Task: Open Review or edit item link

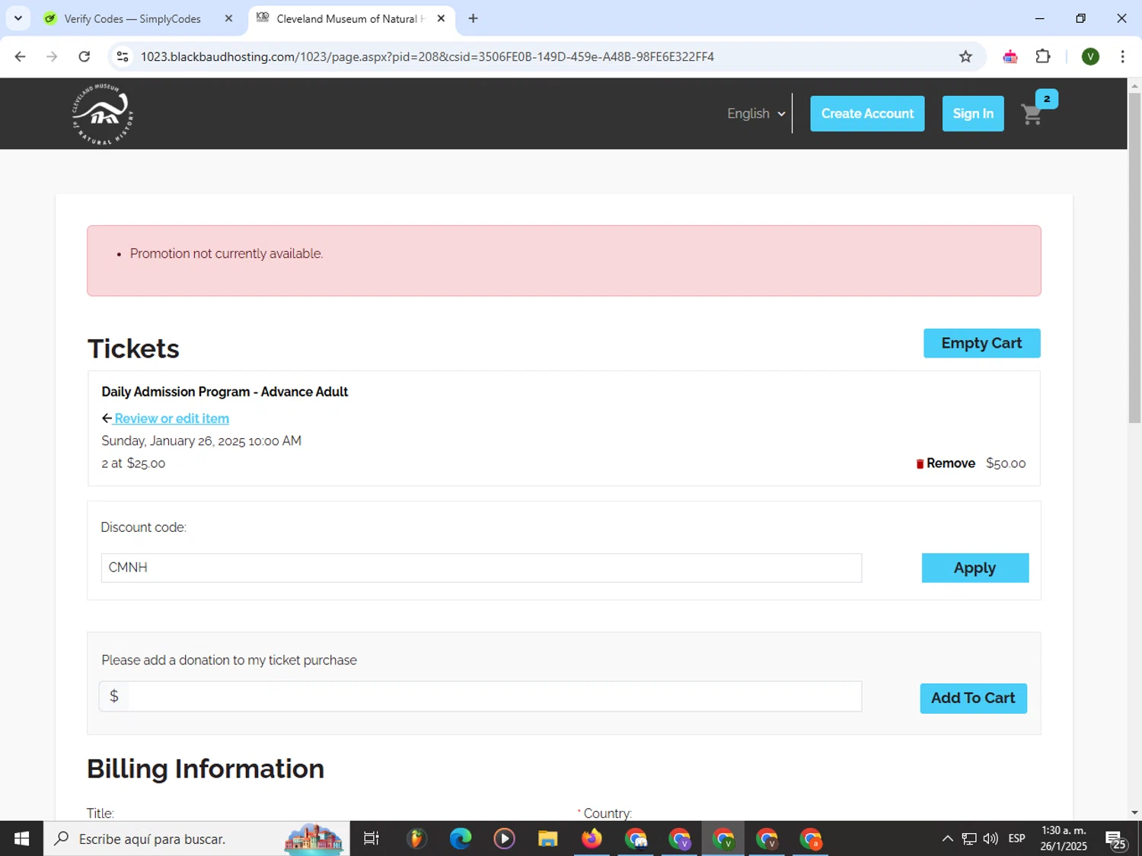Action: click(x=171, y=418)
